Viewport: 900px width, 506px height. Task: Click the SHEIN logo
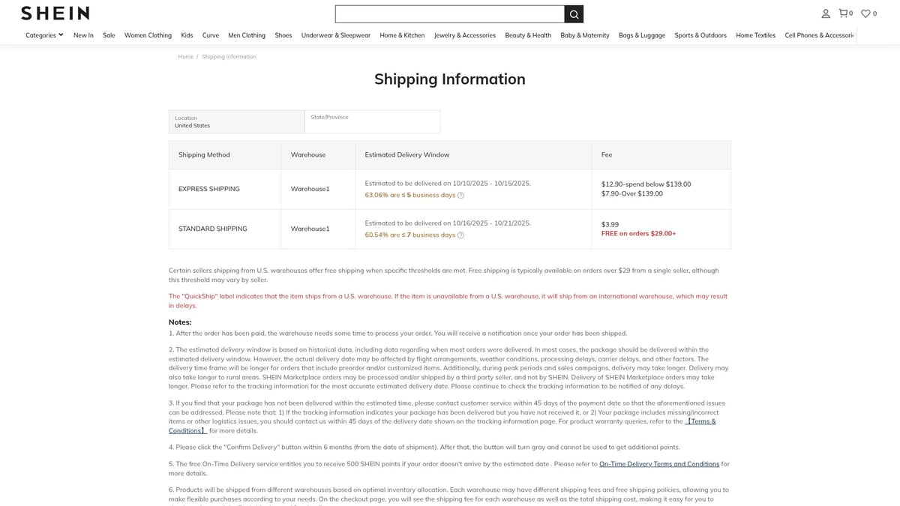pyautogui.click(x=53, y=13)
